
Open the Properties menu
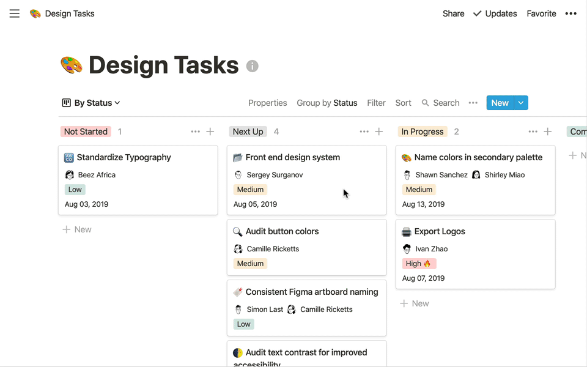pyautogui.click(x=267, y=103)
